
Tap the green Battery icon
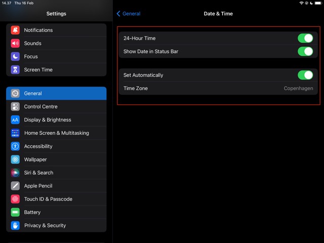point(15,212)
